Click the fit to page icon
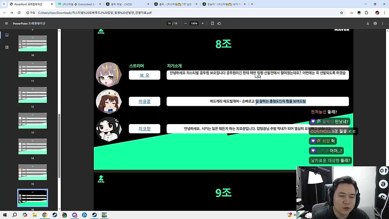The width and height of the screenshot is (389, 219). coord(212,23)
